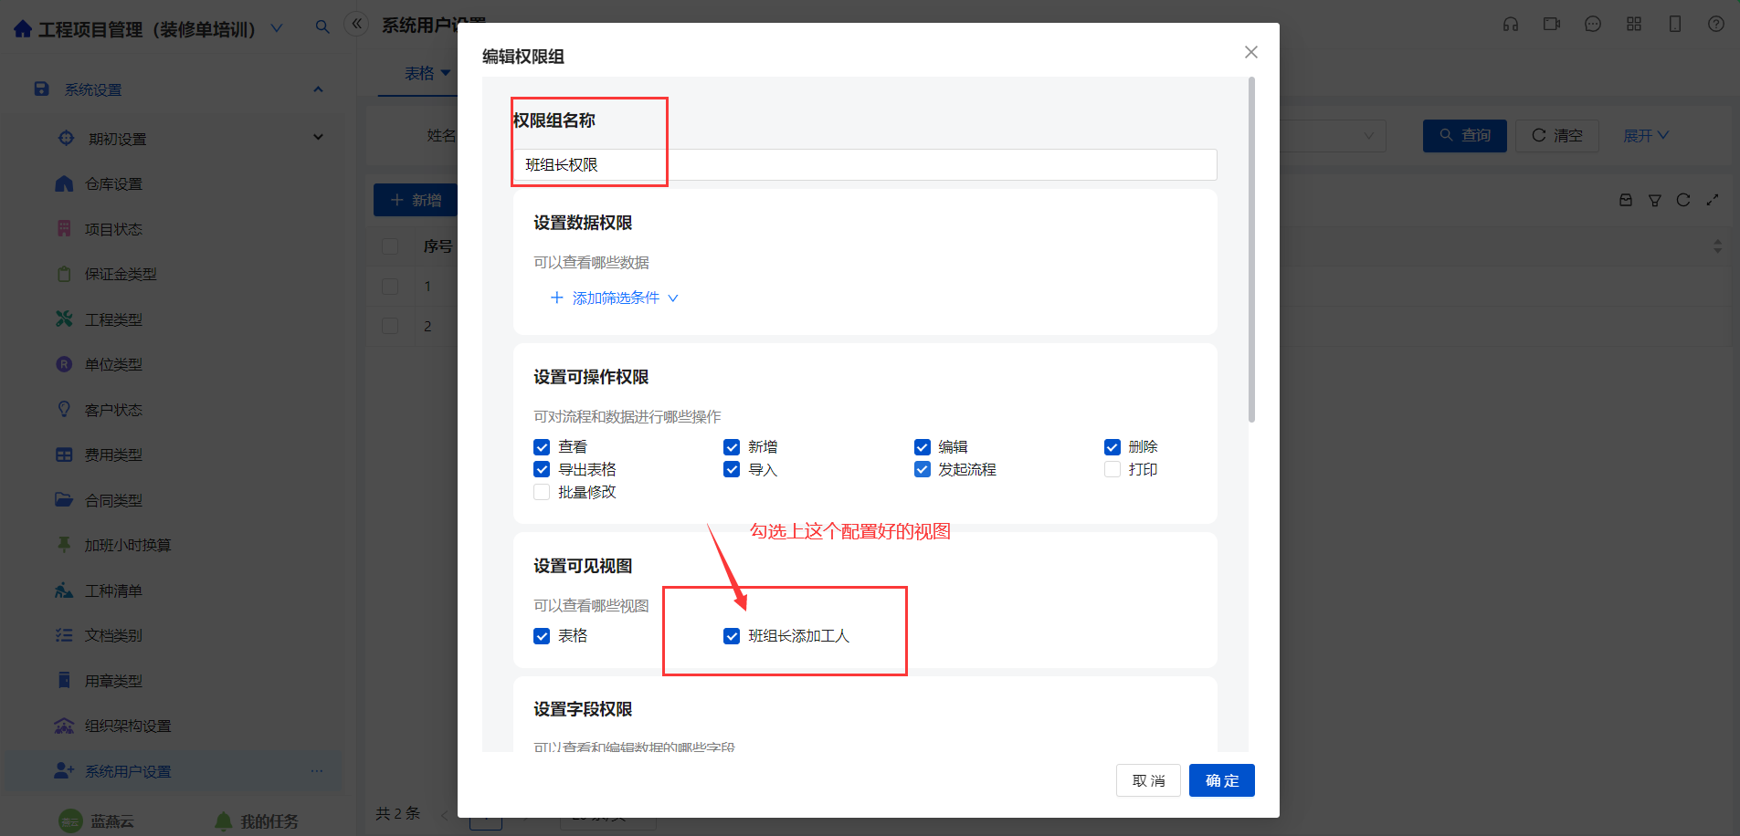
Task: Collapse the 系统设置 section
Action: coord(318,89)
